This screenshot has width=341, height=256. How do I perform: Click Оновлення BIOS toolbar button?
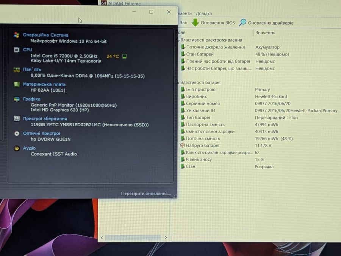213,23
